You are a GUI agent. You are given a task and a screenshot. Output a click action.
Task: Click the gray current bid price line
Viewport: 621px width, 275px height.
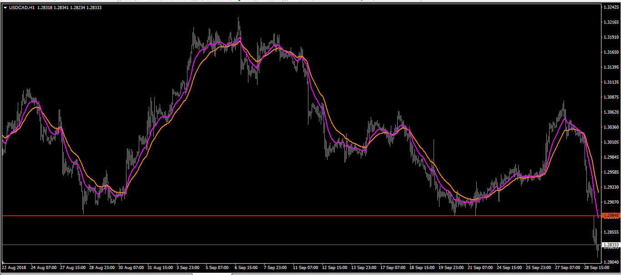(x=273, y=245)
